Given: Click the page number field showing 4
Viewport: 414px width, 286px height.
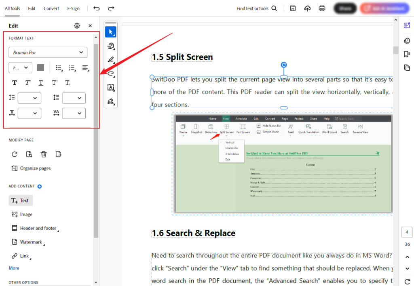Looking at the screenshot, I should (407, 232).
